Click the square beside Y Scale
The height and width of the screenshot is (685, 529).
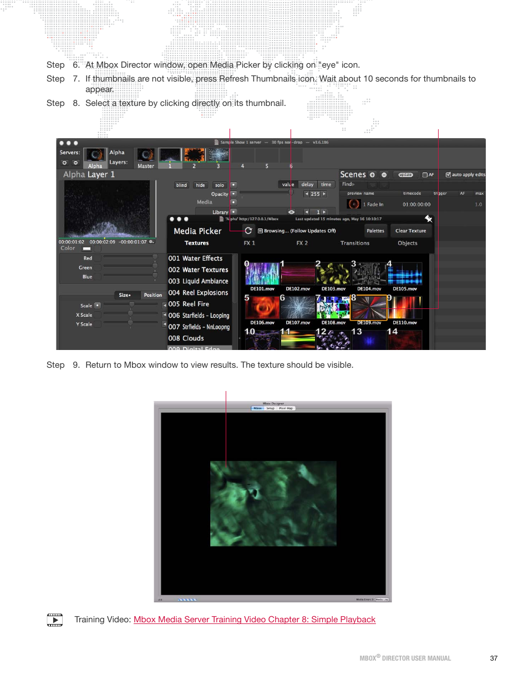coord(98,324)
